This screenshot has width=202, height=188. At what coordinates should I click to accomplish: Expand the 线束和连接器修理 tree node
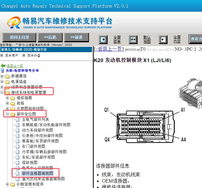click(2, 87)
